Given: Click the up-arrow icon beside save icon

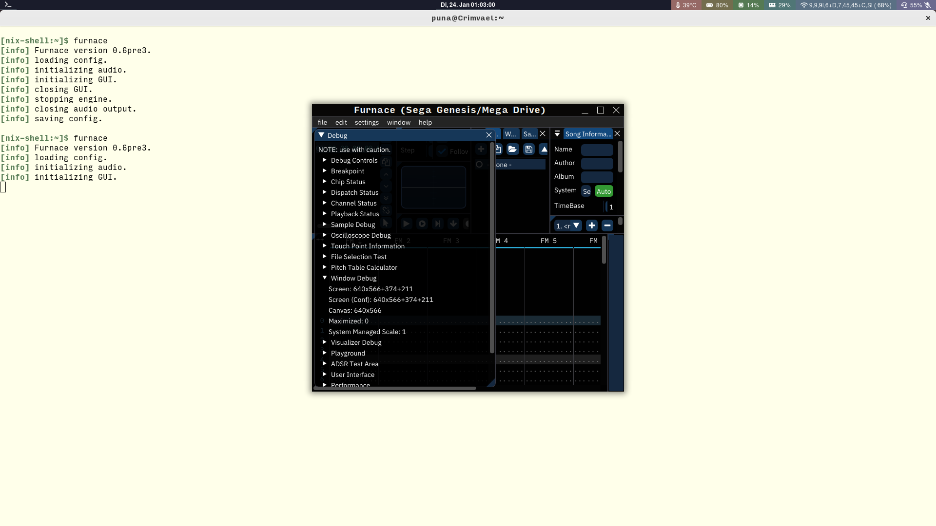Looking at the screenshot, I should click(544, 150).
